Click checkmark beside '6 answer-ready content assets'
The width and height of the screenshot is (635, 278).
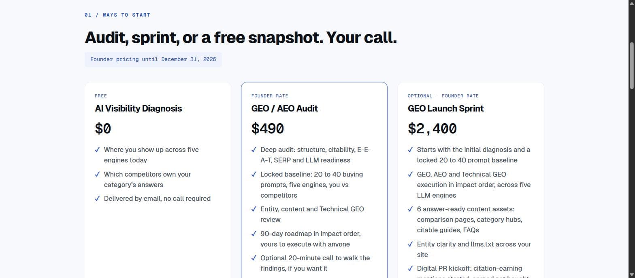pos(410,209)
